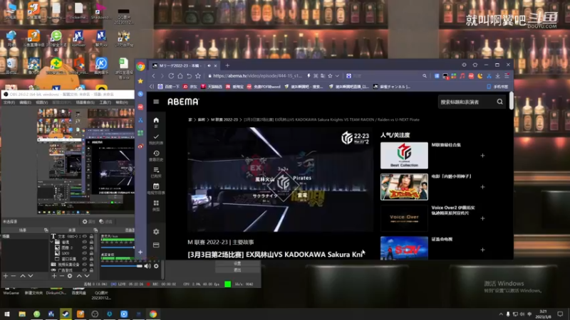This screenshot has height=320, width=570.
Task: Click the ABEMA search magnifier icon
Action: point(500,102)
